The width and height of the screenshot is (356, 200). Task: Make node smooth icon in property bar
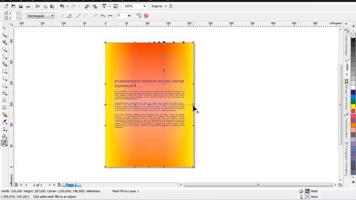(103, 16)
